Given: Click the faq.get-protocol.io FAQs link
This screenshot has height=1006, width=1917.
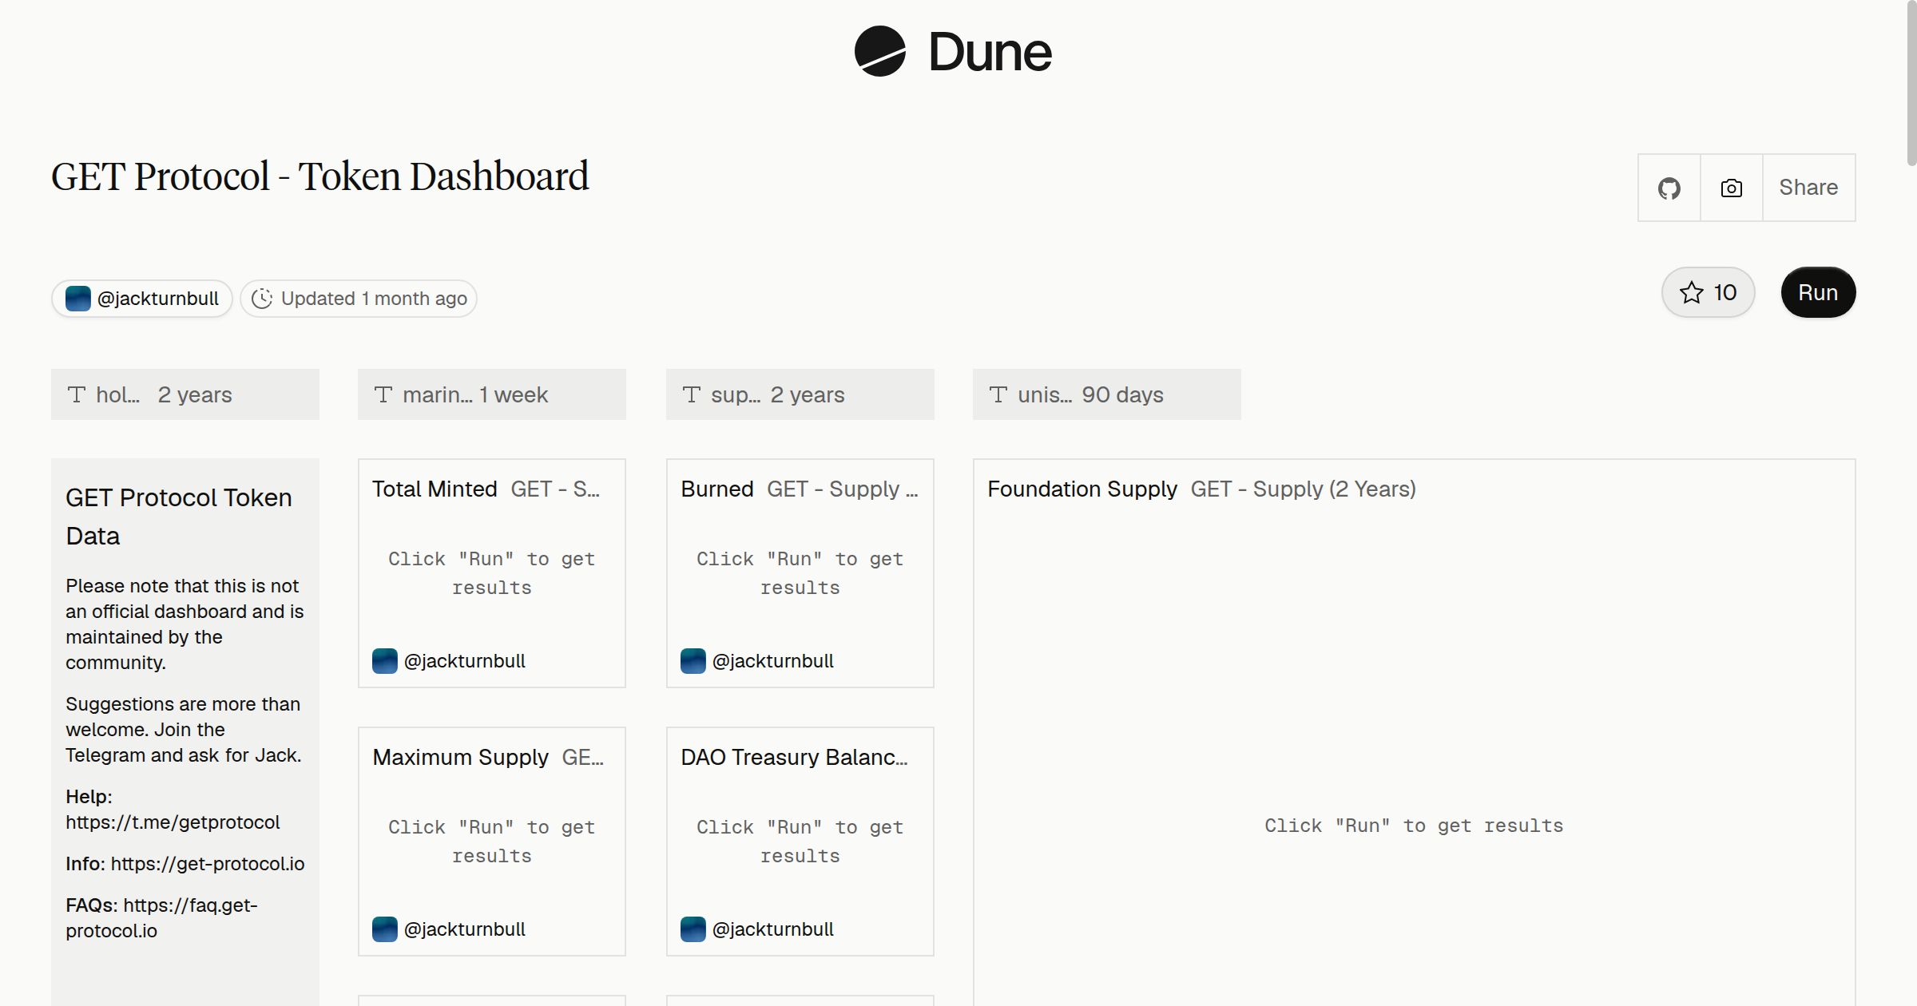Looking at the screenshot, I should (161, 918).
